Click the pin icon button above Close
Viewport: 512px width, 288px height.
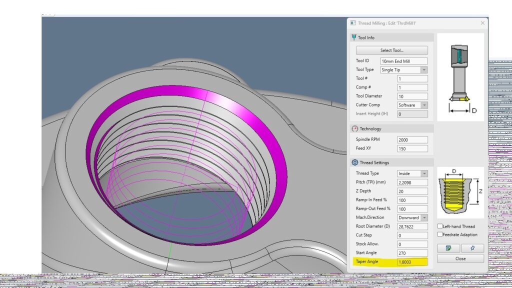coord(472,248)
